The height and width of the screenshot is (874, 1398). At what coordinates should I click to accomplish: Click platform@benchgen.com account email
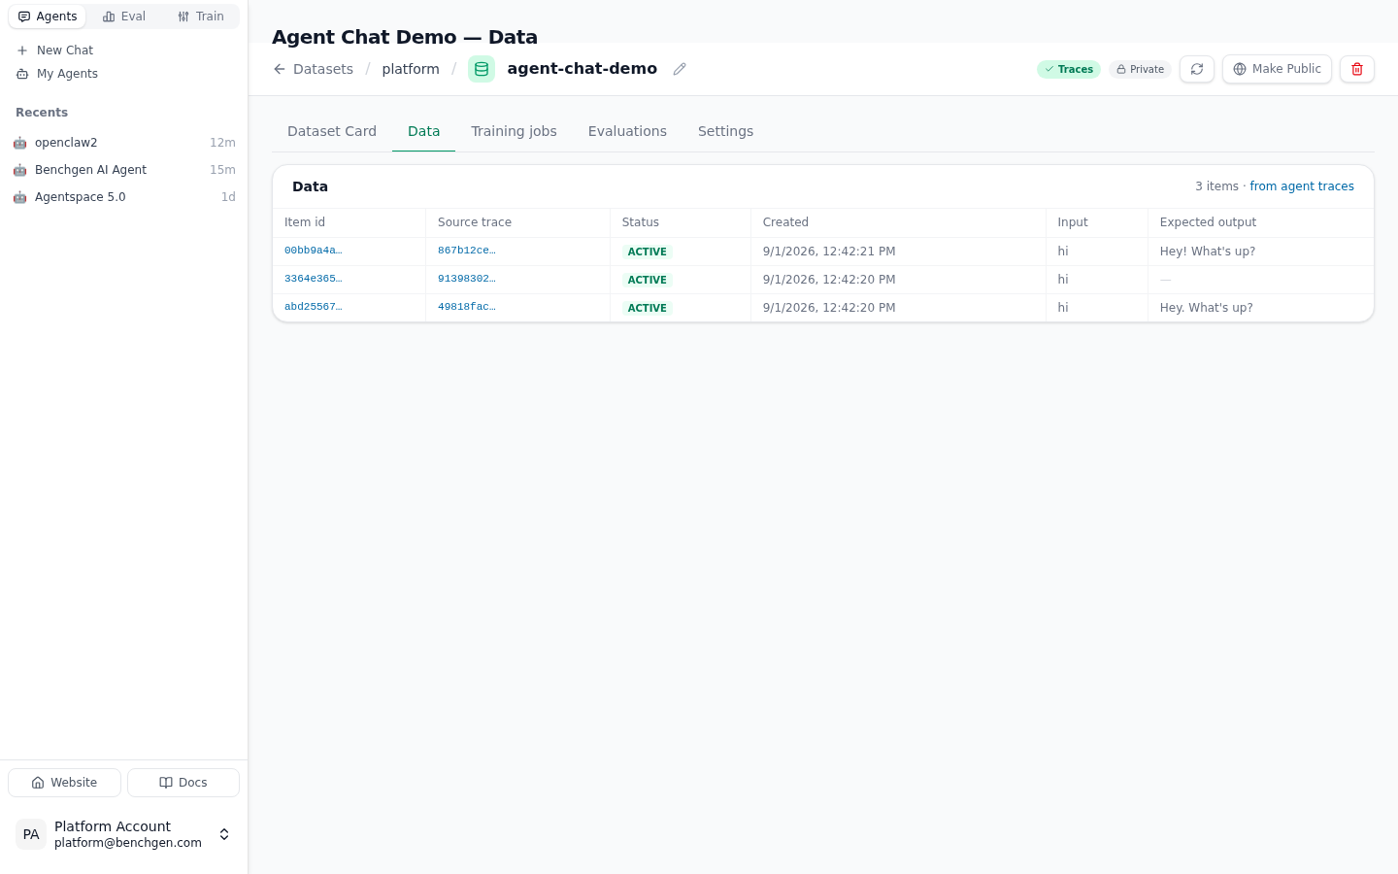click(128, 843)
